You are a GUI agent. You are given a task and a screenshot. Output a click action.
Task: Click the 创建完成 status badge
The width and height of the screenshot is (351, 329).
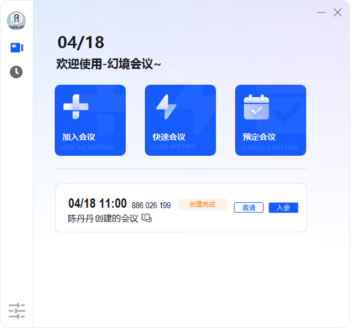[x=202, y=204]
